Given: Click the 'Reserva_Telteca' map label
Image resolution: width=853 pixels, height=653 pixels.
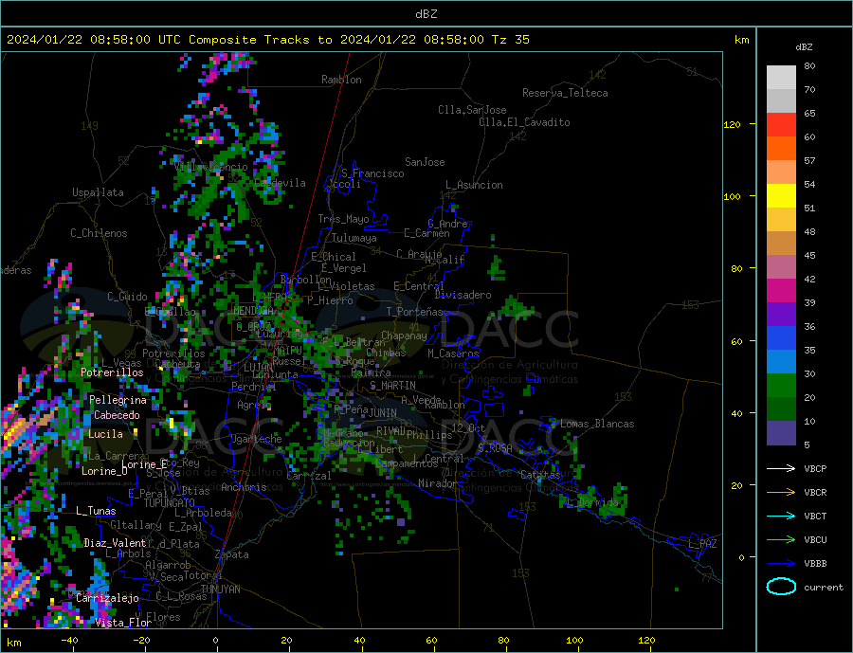Looking at the screenshot, I should [x=565, y=93].
